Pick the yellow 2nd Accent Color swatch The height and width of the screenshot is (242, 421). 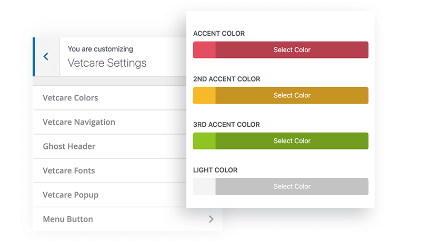(x=204, y=96)
